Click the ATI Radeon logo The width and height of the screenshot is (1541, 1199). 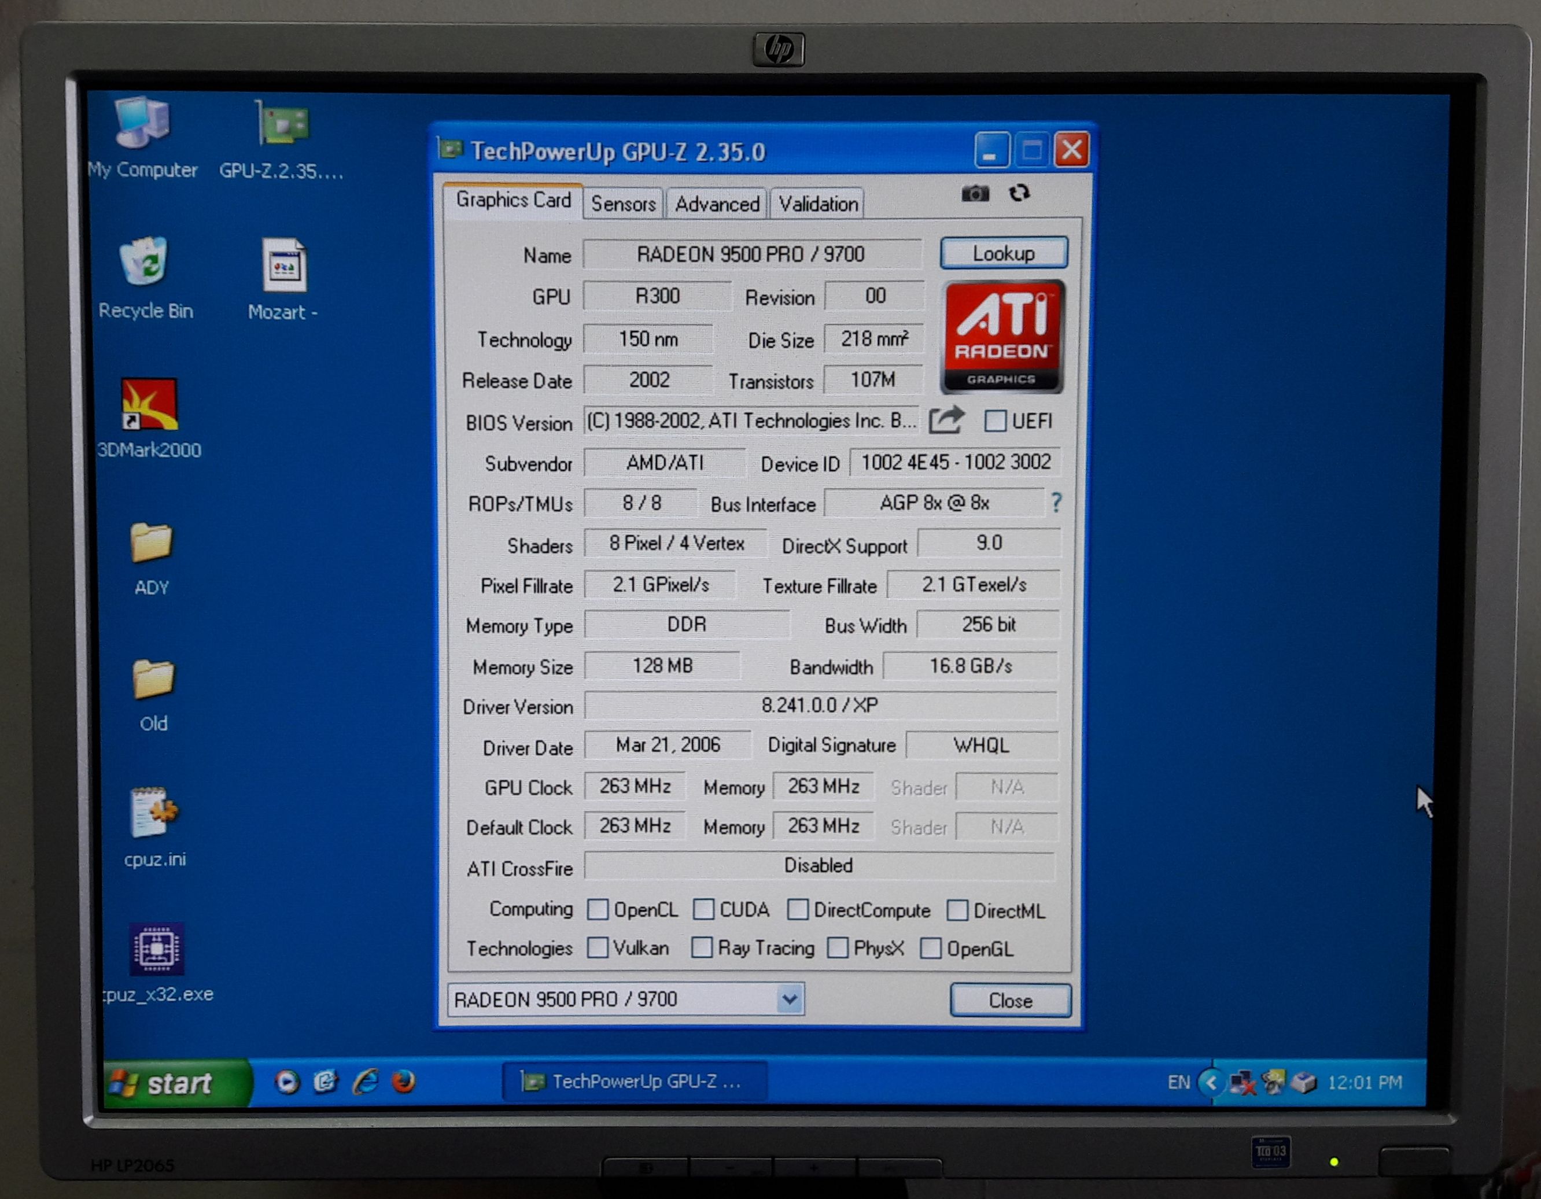[x=1002, y=337]
